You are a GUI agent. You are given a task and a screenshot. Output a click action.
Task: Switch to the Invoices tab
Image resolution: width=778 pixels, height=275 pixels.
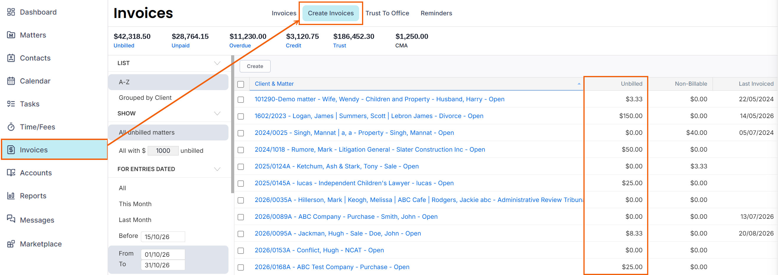tap(284, 13)
